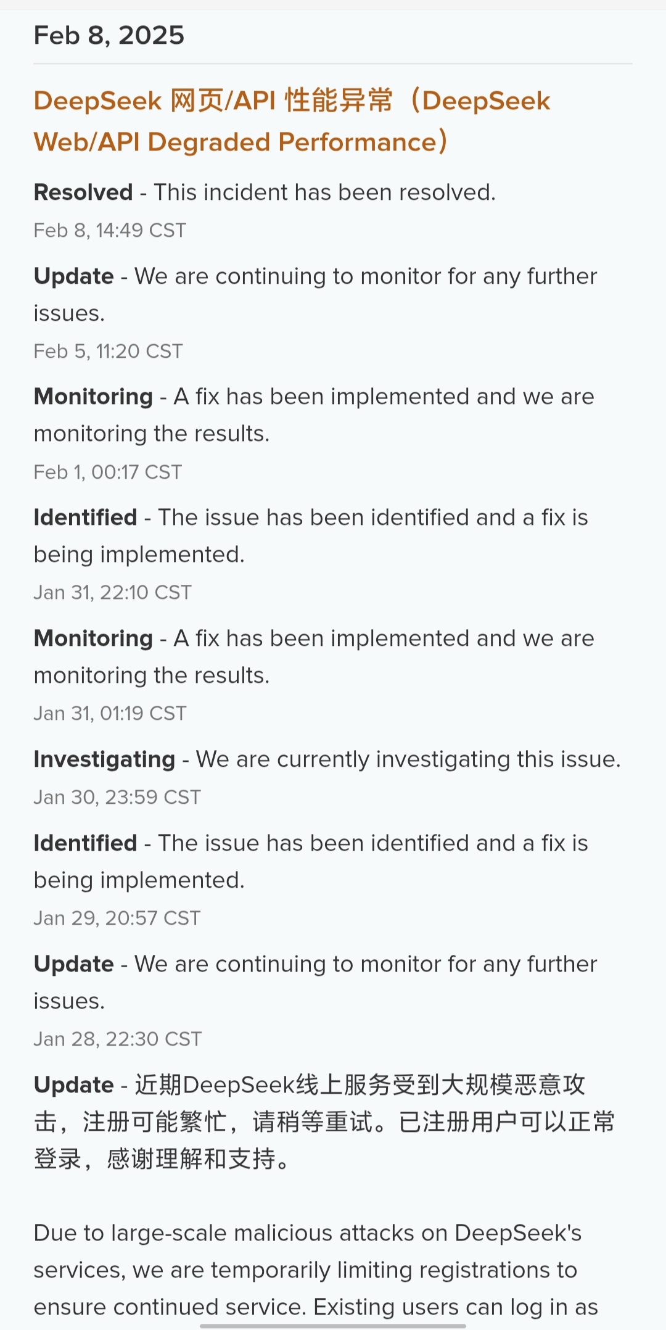Click the Feb 5, 11:20 CST timestamp
Viewport: 666px width, 1330px height.
coord(109,352)
